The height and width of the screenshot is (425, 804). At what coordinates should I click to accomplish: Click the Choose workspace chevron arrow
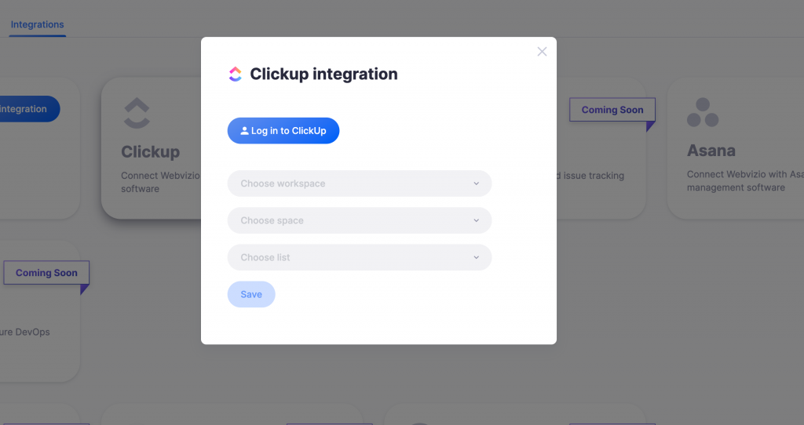pyautogui.click(x=477, y=183)
